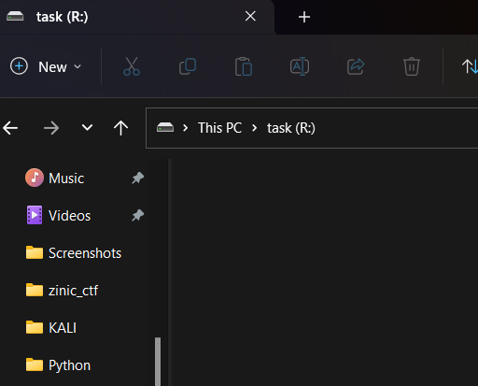Open the Sort options icon
The image size is (478, 386).
coord(470,66)
